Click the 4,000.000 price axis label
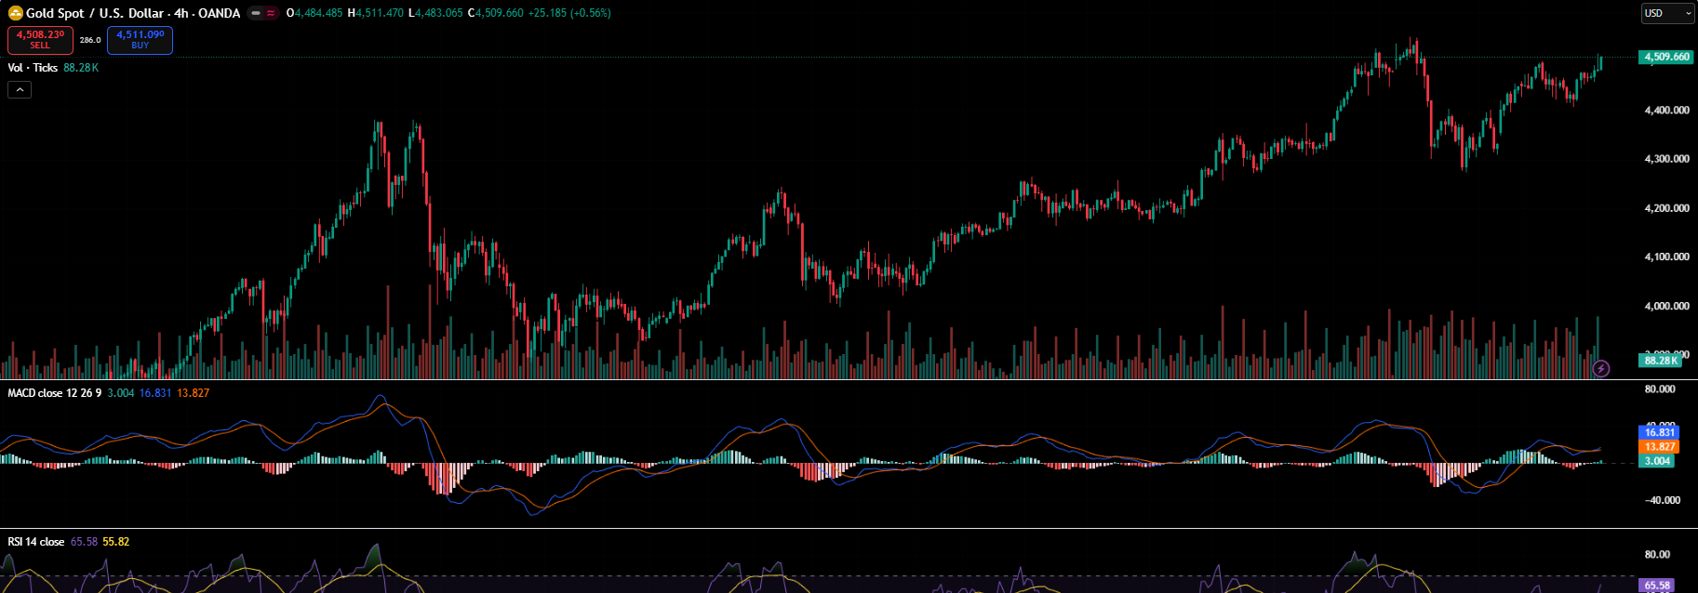The height and width of the screenshot is (593, 1698). (1666, 306)
